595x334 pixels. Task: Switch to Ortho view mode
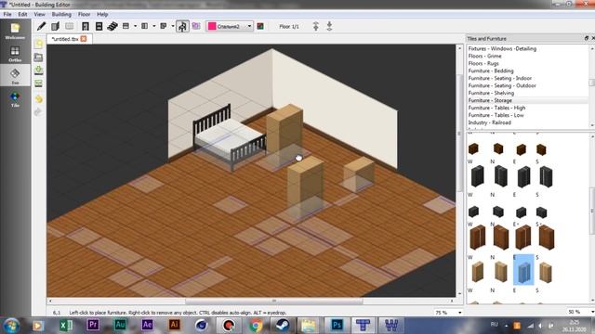click(15, 54)
